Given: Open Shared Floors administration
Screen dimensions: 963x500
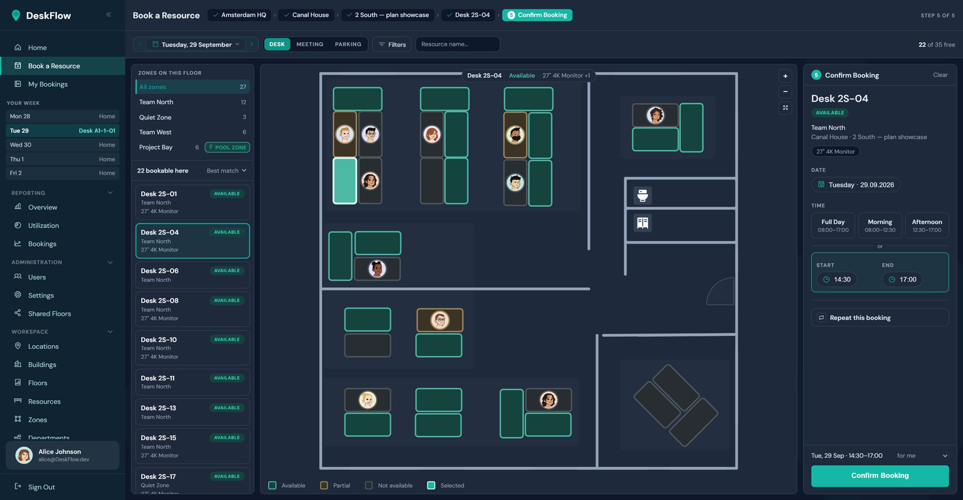Looking at the screenshot, I should coord(62,314).
